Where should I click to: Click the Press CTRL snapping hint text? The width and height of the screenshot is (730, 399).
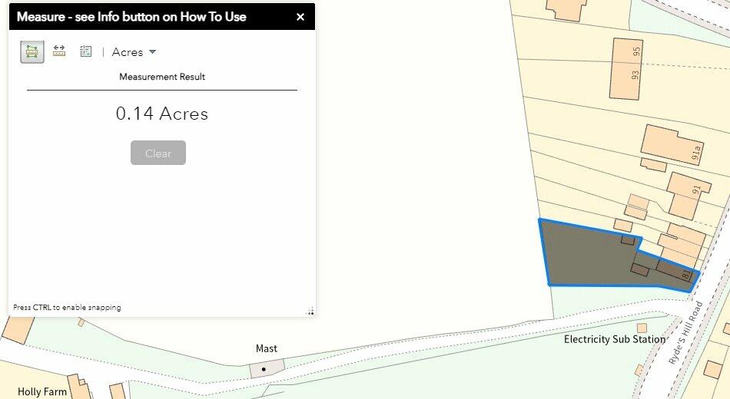67,308
